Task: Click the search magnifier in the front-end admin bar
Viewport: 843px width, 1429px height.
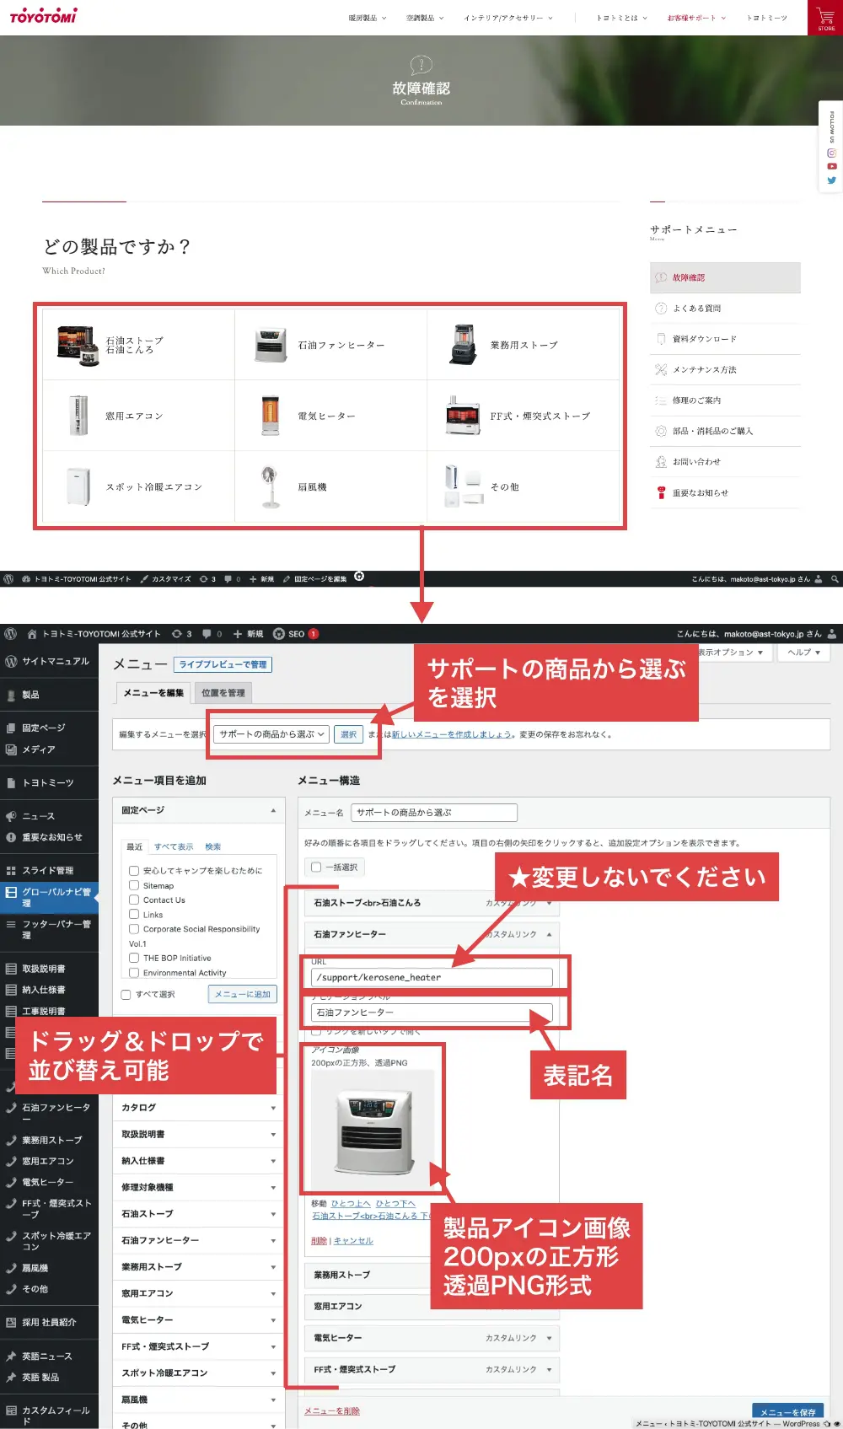Action: click(x=835, y=579)
